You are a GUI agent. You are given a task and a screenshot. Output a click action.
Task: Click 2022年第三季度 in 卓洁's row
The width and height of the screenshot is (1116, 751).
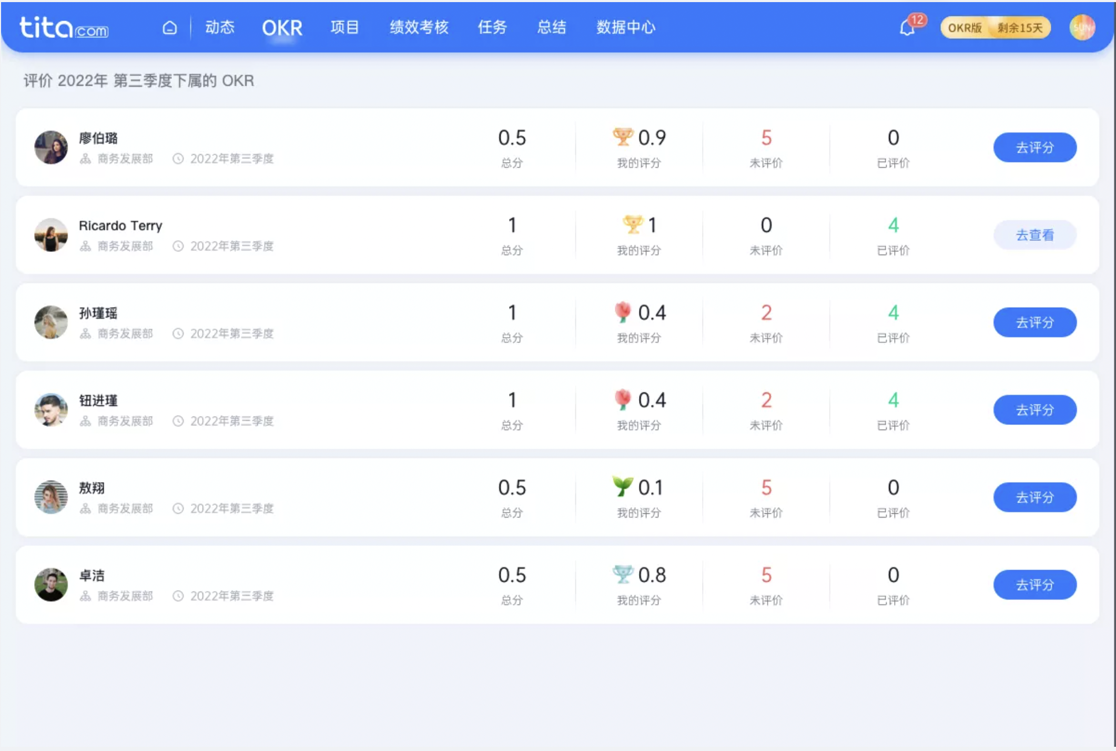point(232,595)
